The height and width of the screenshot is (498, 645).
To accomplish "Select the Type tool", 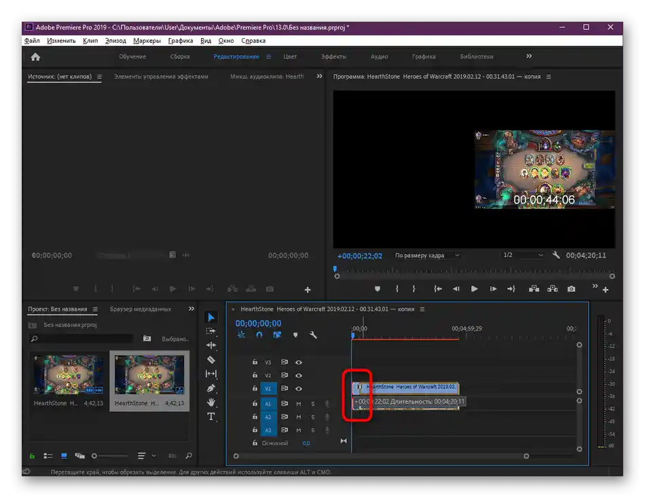I will point(211,417).
